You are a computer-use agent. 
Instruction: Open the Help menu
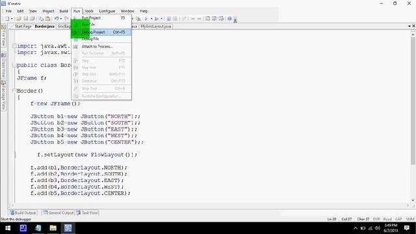(144, 11)
